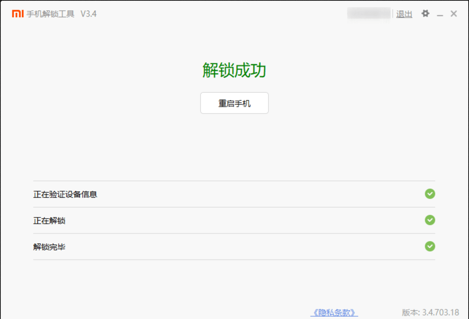Screen dimensions: 469x319
Task: Click the green checkmark for 正在验证设备信息
Action: [430, 194]
